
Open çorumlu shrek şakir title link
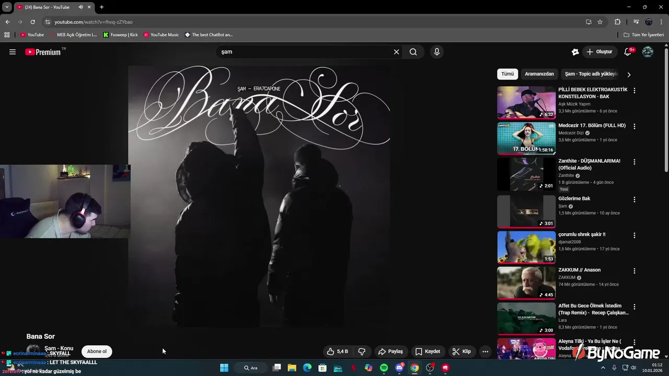pos(582,234)
